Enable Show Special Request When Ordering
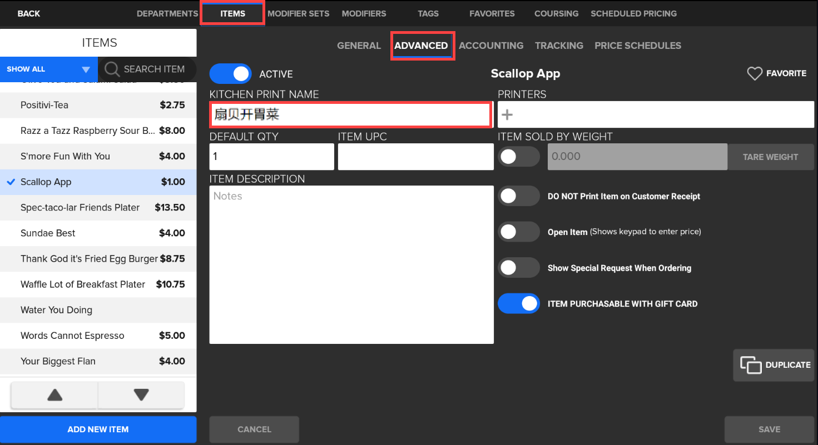This screenshot has height=445, width=818. coord(518,268)
